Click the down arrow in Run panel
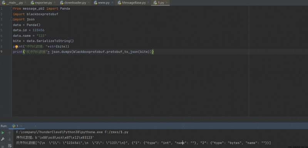 coord(10,139)
